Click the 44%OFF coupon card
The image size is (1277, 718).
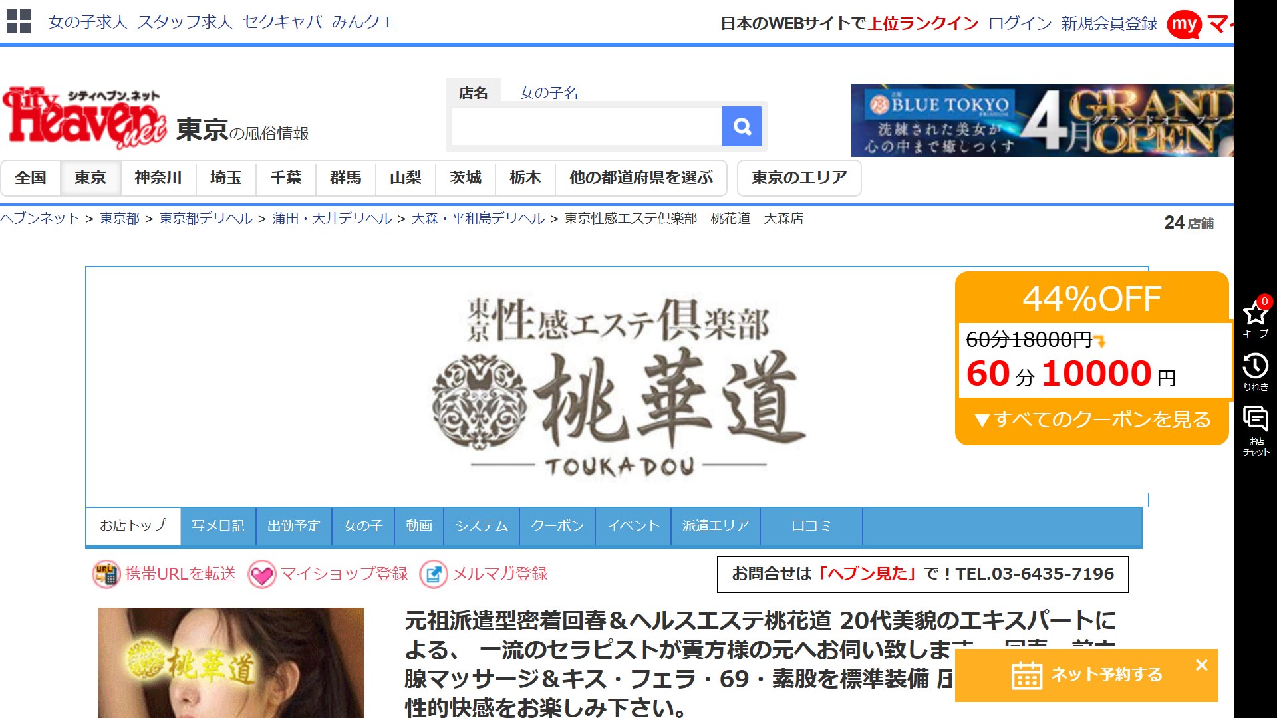point(1092,358)
